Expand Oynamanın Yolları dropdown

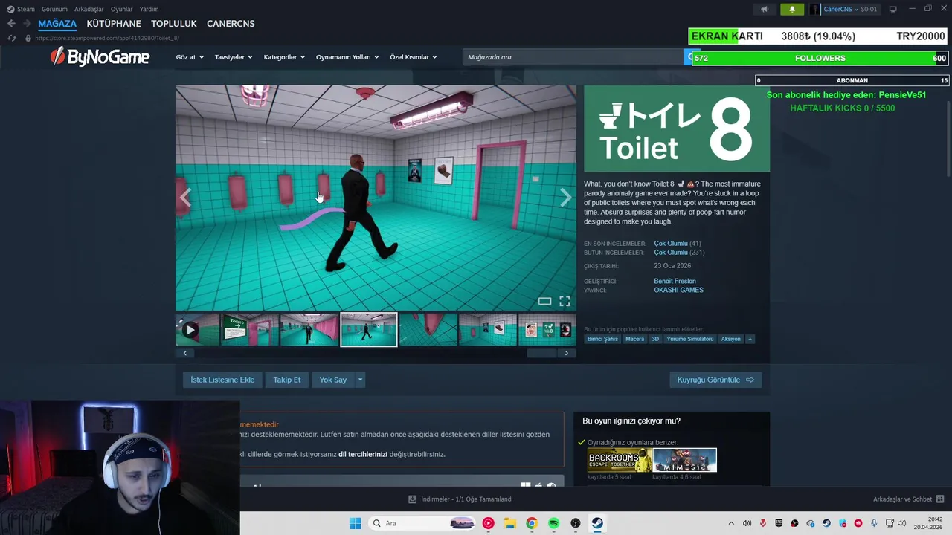coord(347,57)
